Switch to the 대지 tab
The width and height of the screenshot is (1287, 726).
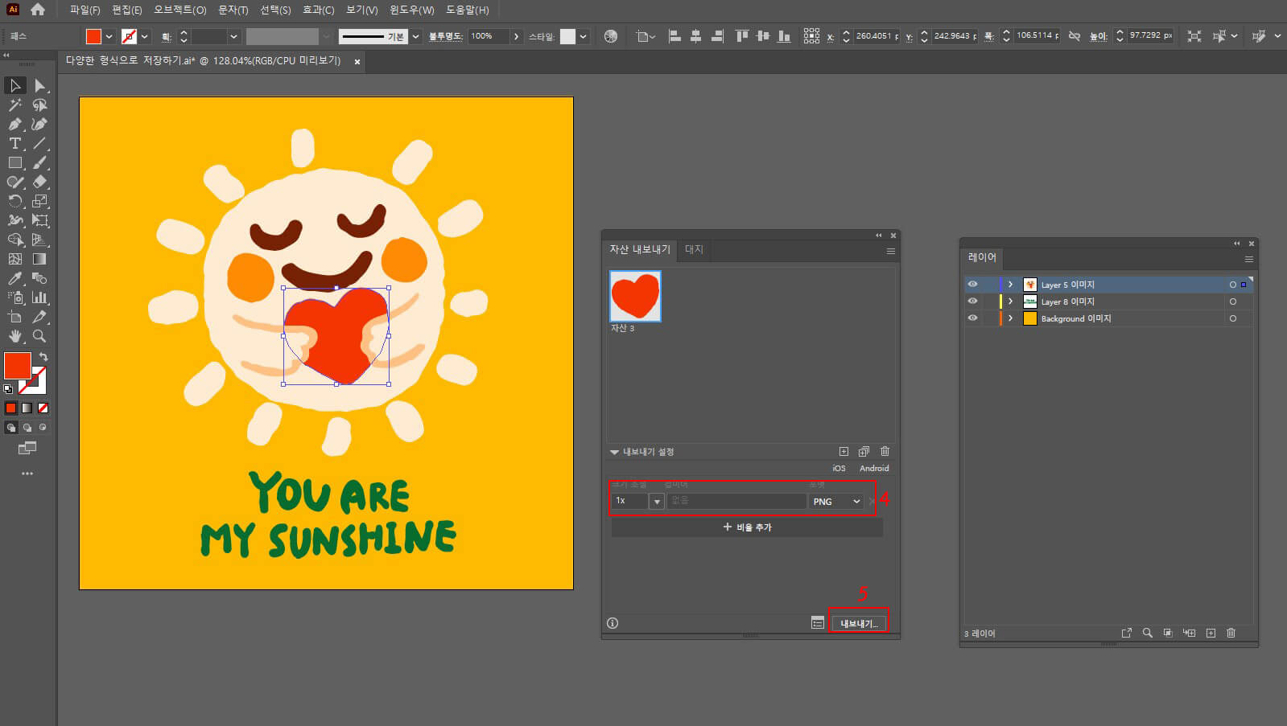694,250
